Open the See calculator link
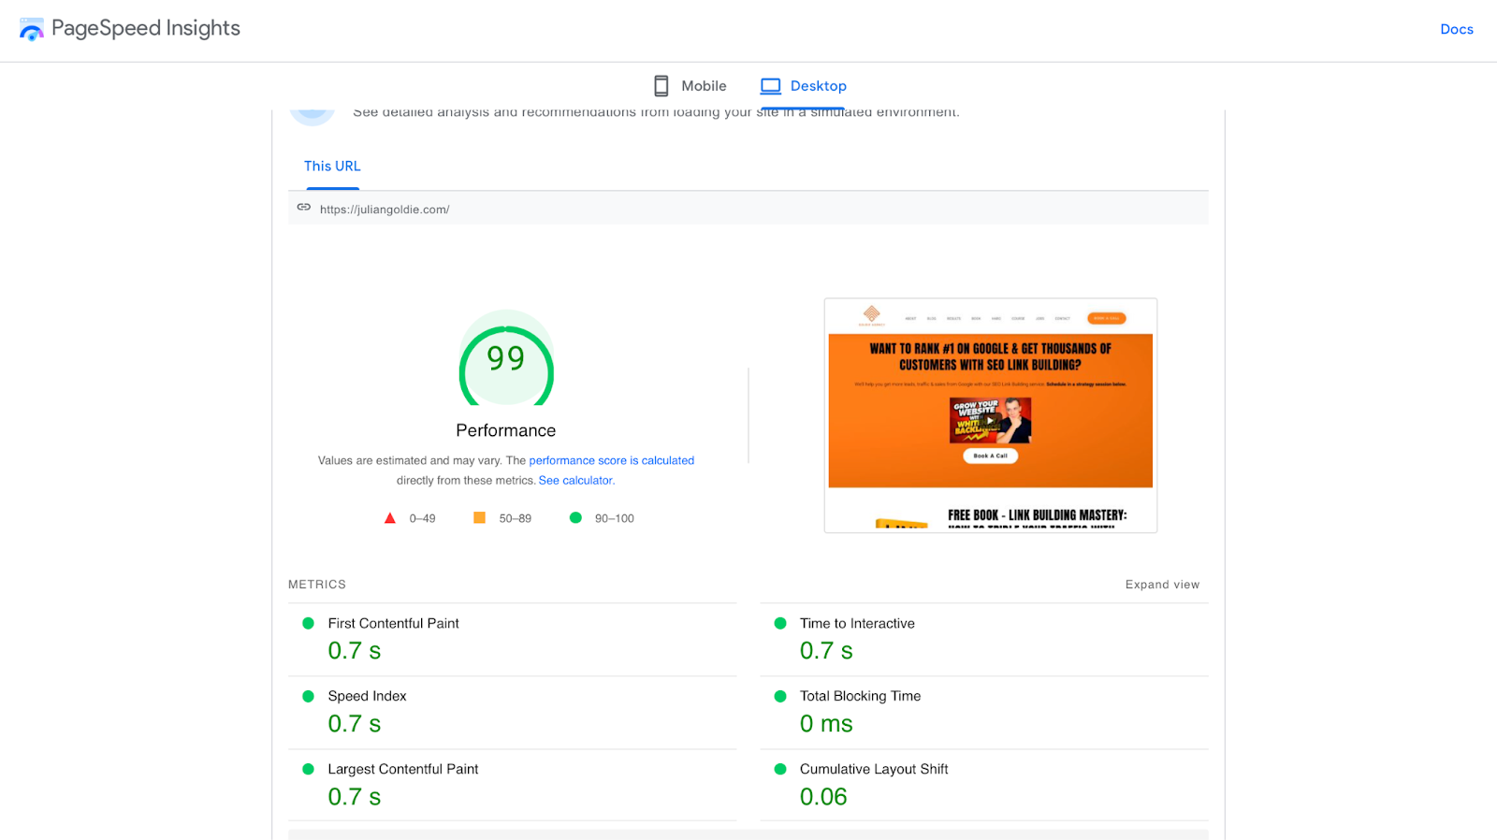This screenshot has height=840, width=1497. tap(576, 481)
